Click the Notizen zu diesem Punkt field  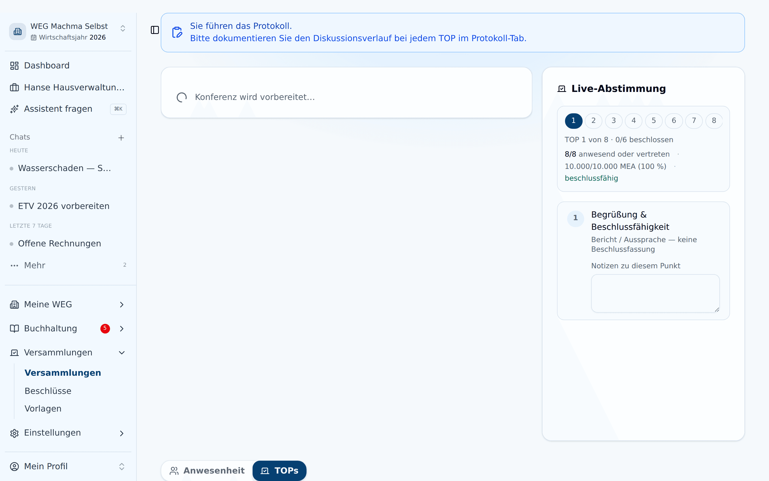(655, 293)
